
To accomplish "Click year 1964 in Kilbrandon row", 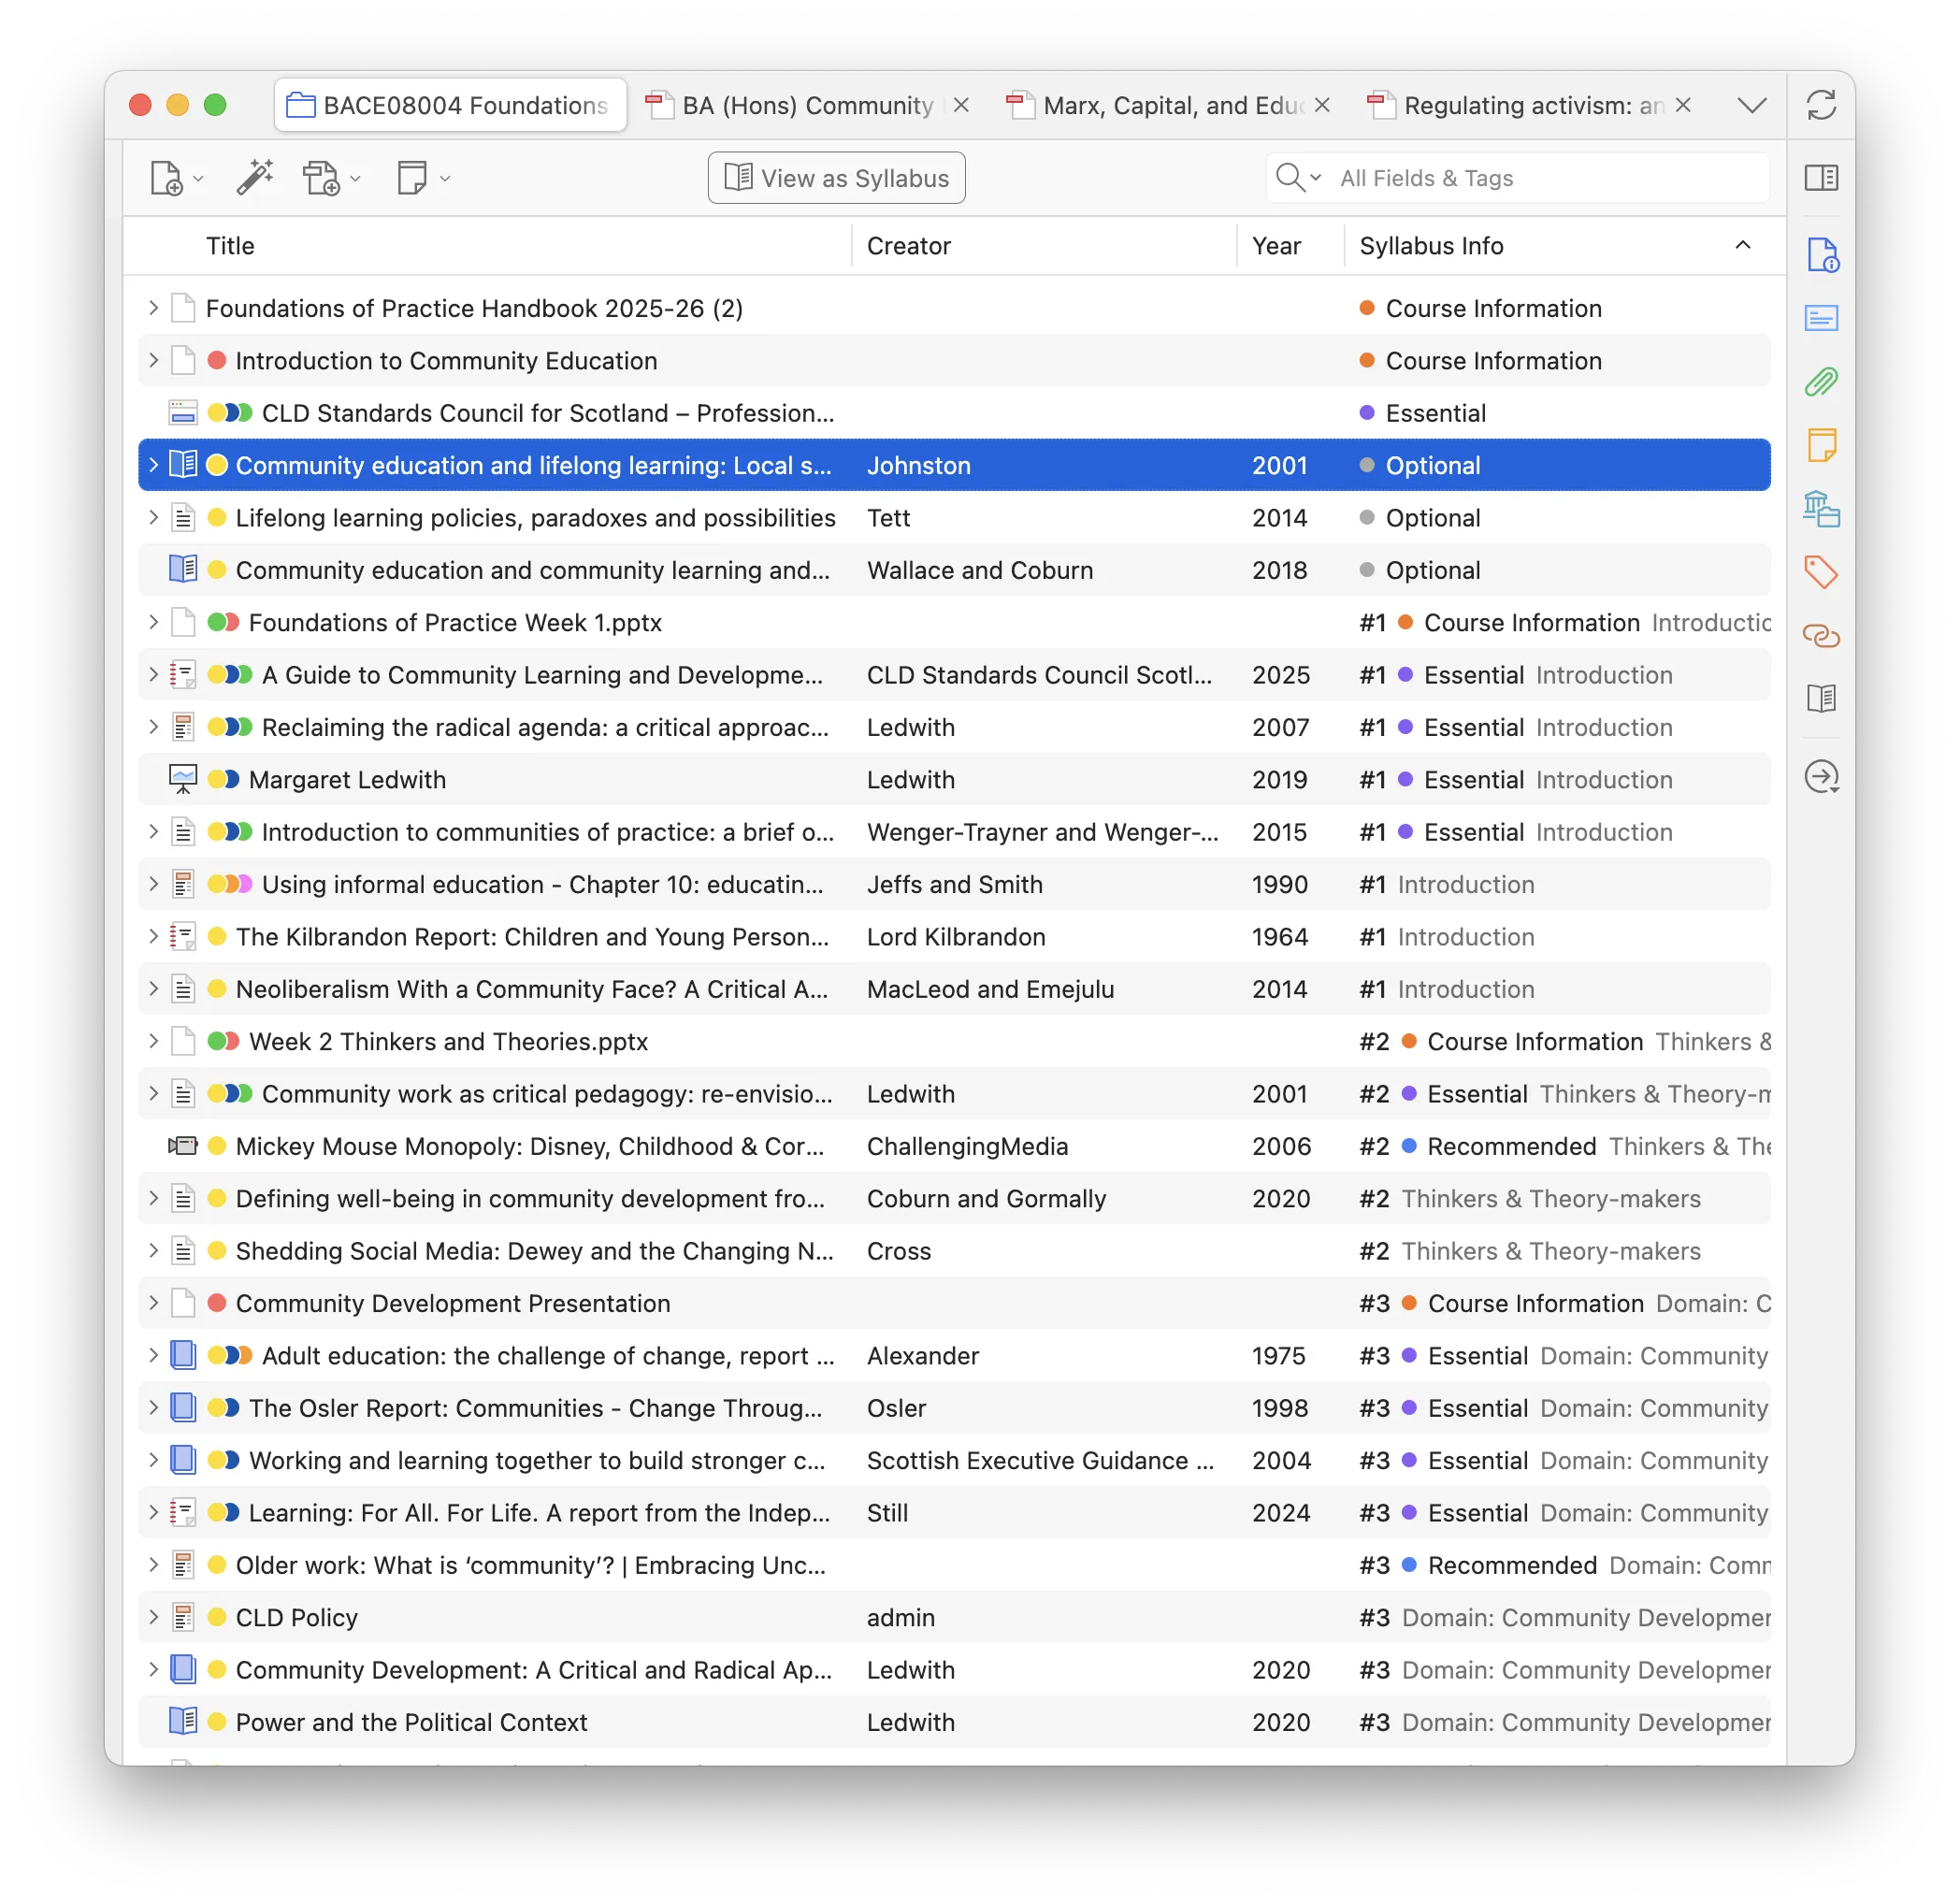I will (1279, 937).
